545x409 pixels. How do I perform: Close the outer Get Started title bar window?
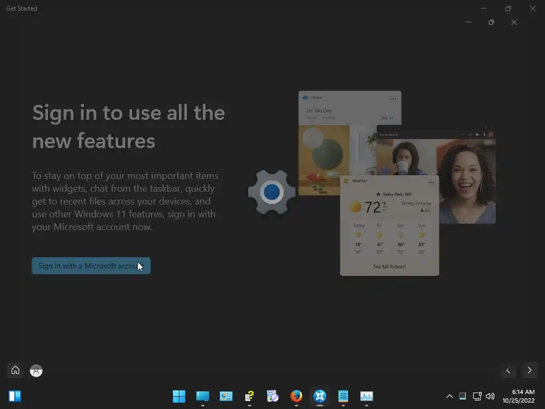tap(533, 9)
